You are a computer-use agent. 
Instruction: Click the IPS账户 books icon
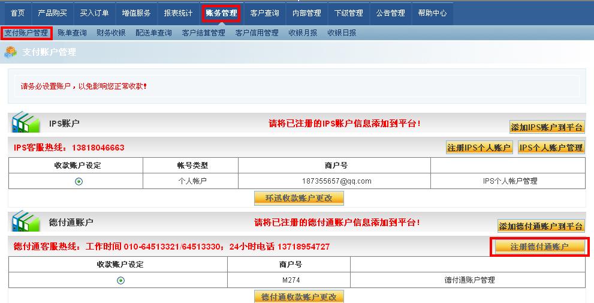tap(25, 122)
